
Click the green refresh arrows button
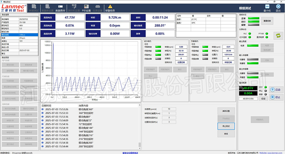point(278,35)
